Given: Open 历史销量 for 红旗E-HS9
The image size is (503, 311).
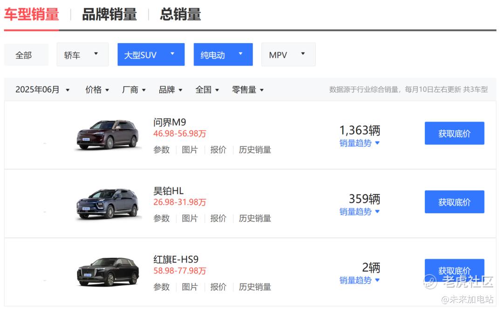Looking at the screenshot, I should click(x=255, y=287).
